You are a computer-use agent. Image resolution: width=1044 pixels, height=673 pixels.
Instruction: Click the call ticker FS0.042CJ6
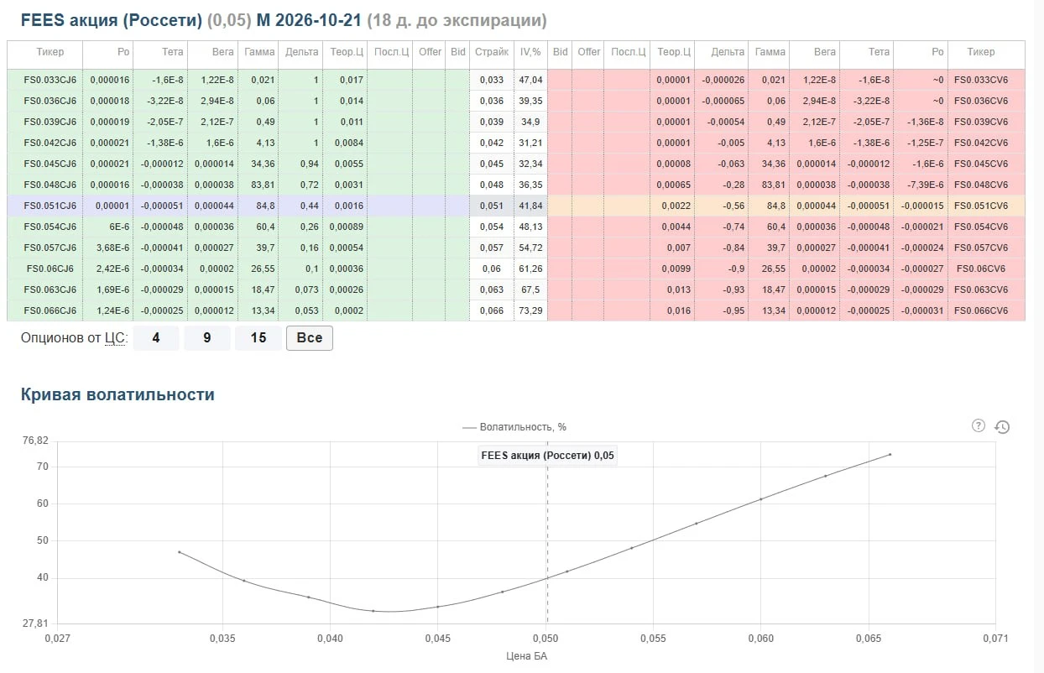coord(50,143)
